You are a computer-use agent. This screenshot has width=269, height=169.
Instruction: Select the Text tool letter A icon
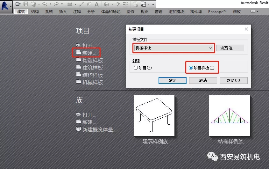(97, 4)
